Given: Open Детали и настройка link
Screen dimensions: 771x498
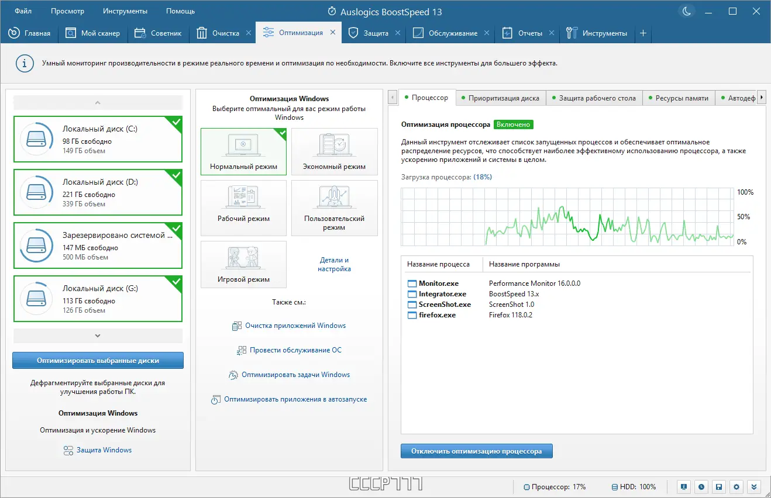Looking at the screenshot, I should (x=334, y=264).
